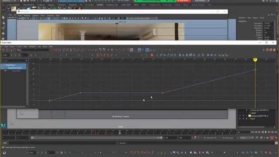Click the last orange tangent-shape icon
Screen dimensions: 279x157
point(112,55)
